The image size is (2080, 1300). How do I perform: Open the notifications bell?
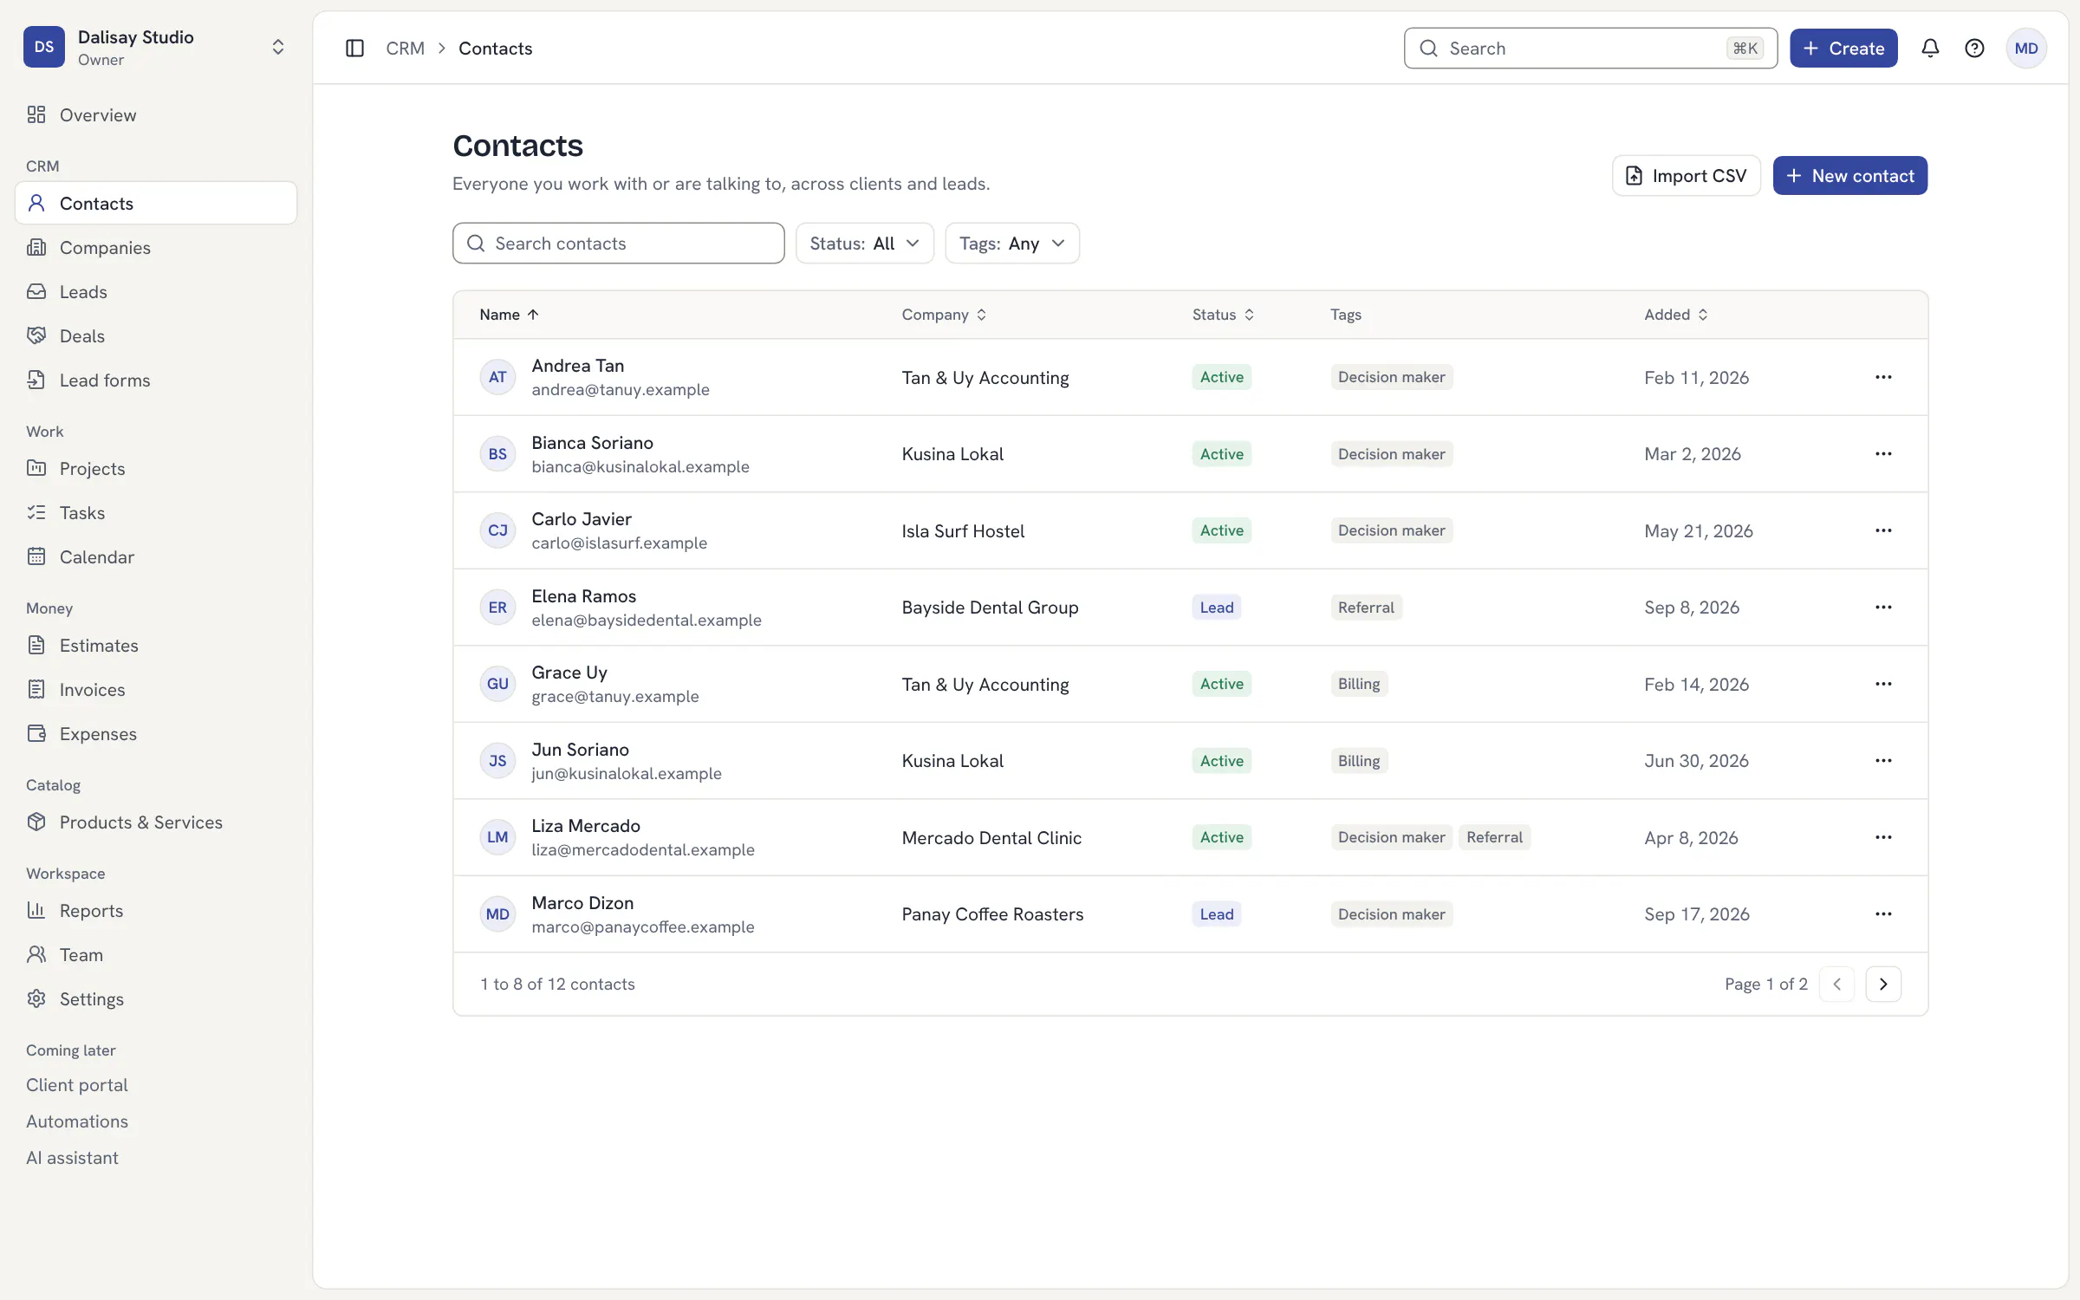tap(1930, 49)
